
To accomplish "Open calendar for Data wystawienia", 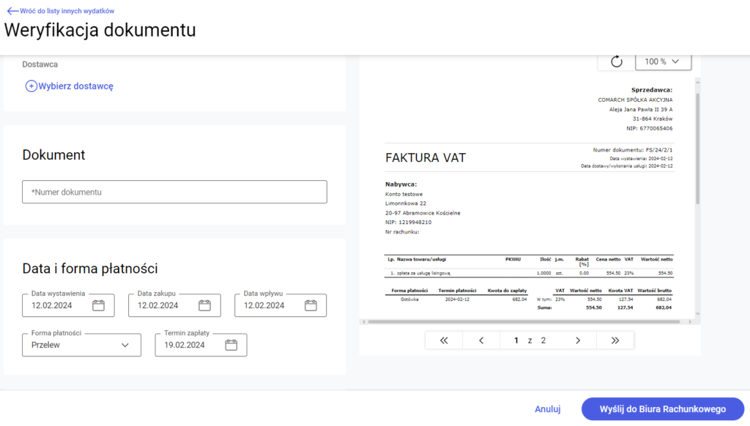I will coord(98,306).
